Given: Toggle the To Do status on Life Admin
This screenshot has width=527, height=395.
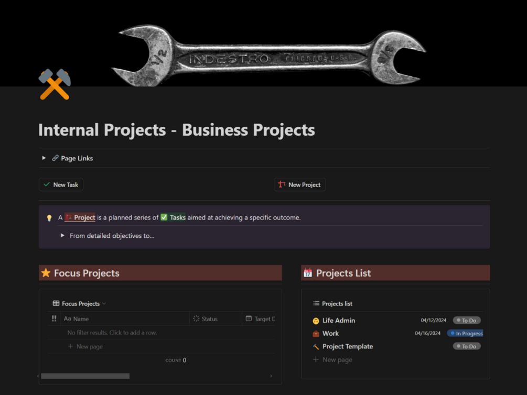Looking at the screenshot, I should 466,320.
